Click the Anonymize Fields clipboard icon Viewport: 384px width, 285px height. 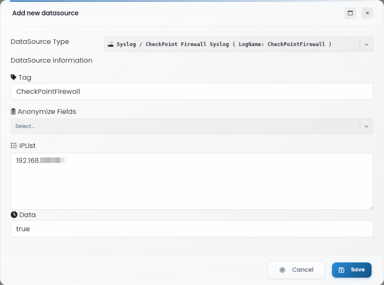click(x=13, y=112)
